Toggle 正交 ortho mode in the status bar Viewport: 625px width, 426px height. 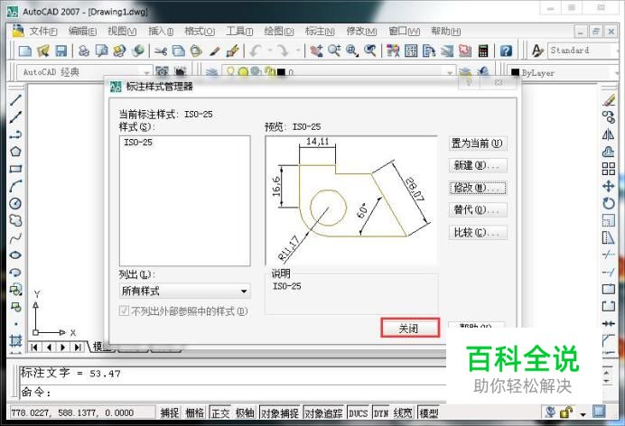click(x=220, y=413)
